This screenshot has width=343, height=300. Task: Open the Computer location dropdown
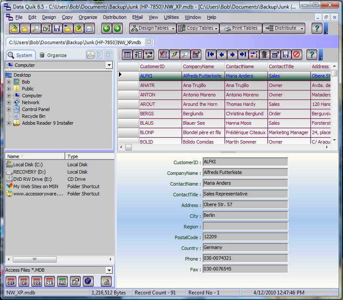point(109,66)
